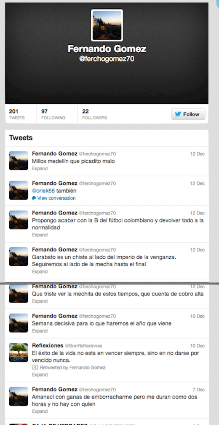Open the large profile picture of Fernando Gomez
This screenshot has height=425, width=219.
(107, 25)
